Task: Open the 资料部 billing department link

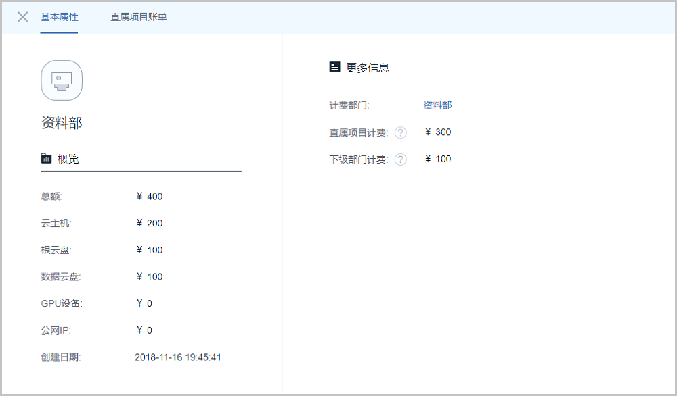Action: pyautogui.click(x=437, y=105)
